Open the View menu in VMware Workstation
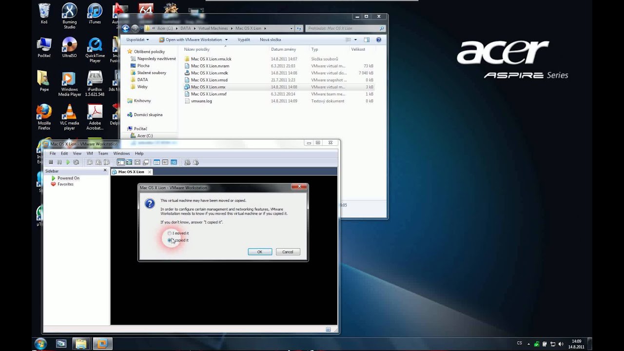Screen dimensions: 624x351 (77, 153)
